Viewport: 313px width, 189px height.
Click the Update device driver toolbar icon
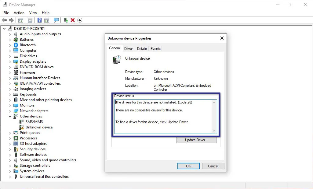66,20
